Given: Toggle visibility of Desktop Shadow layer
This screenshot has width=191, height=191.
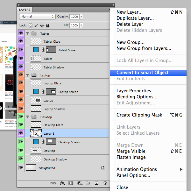Looking at the screenshot, I should click(x=21, y=159).
